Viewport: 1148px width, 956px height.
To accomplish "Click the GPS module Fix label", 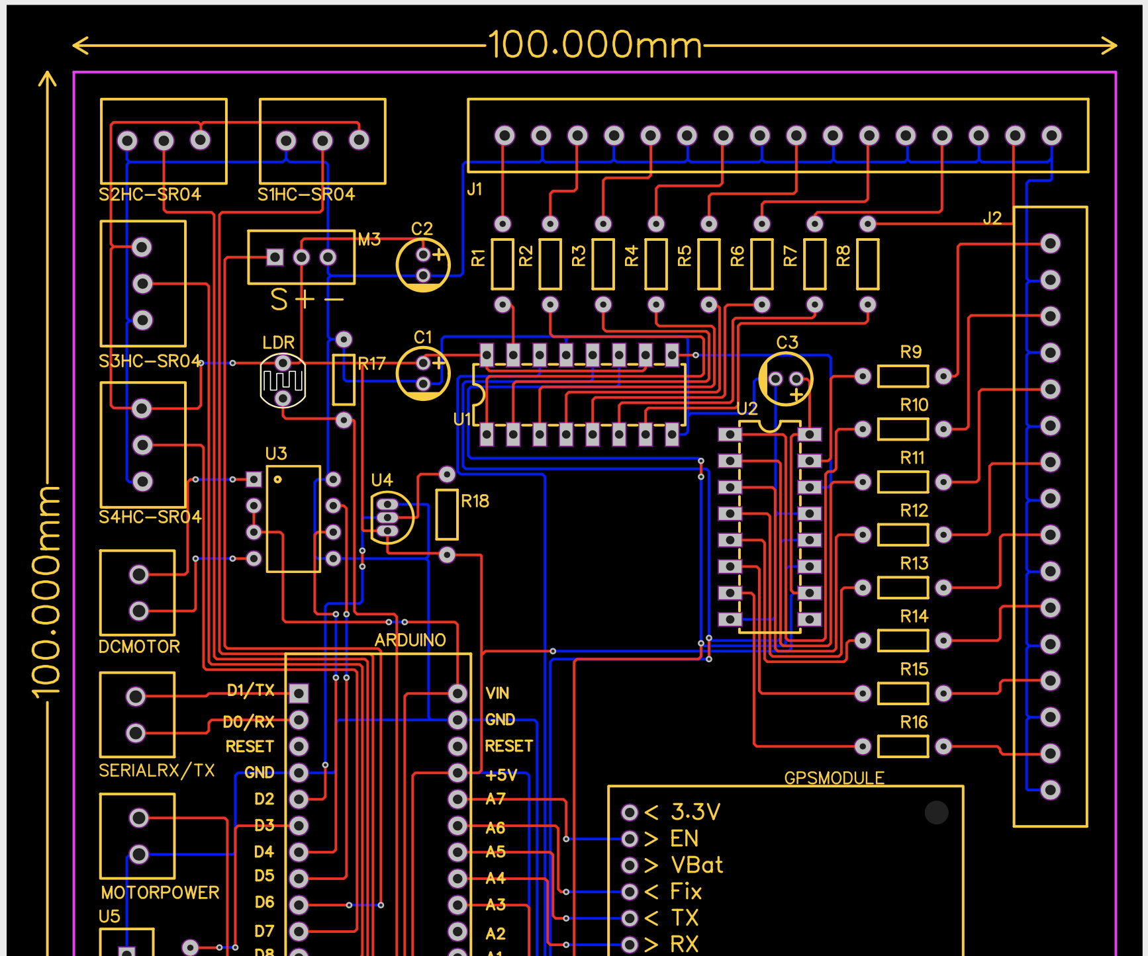I will (x=686, y=892).
